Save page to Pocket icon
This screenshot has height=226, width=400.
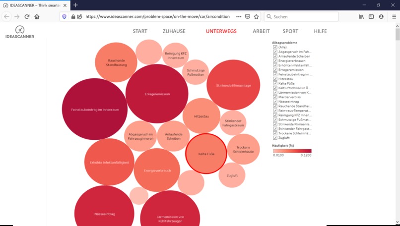point(248,16)
